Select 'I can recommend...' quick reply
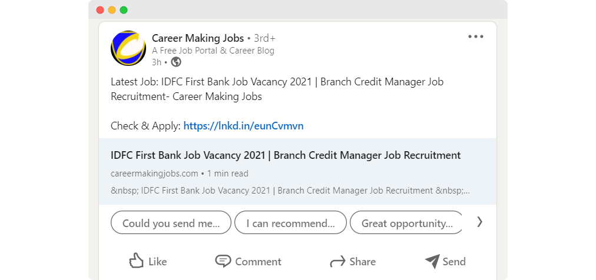The height and width of the screenshot is (280, 596). tap(291, 223)
